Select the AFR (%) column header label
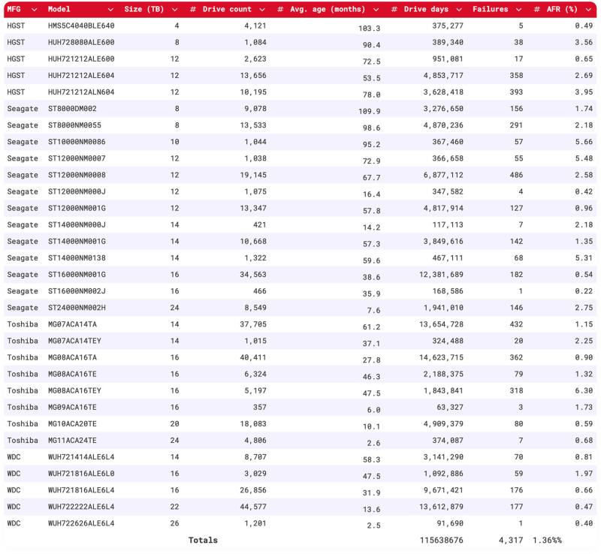The image size is (601, 554). (x=562, y=10)
